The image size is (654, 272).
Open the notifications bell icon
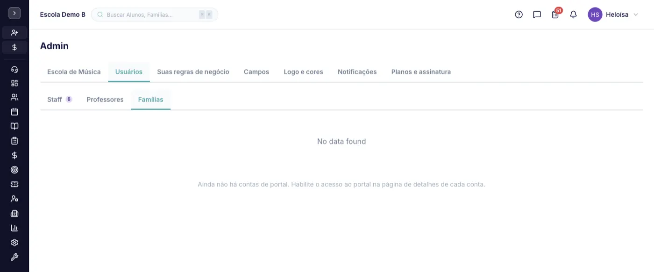[573, 14]
